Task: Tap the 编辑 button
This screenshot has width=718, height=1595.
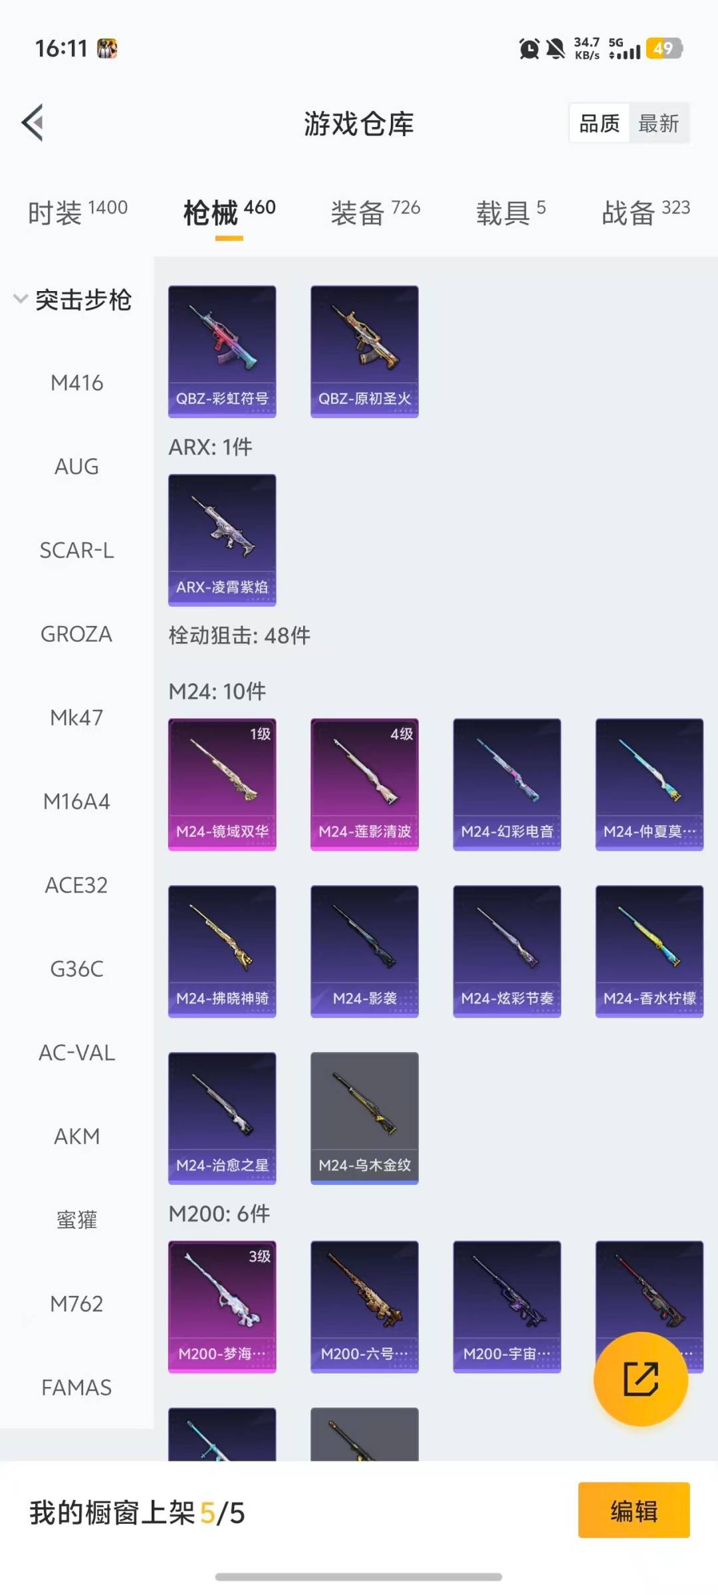Action: (x=634, y=1510)
